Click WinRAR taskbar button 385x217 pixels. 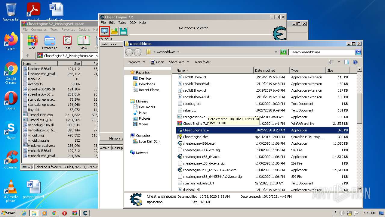(75, 213)
